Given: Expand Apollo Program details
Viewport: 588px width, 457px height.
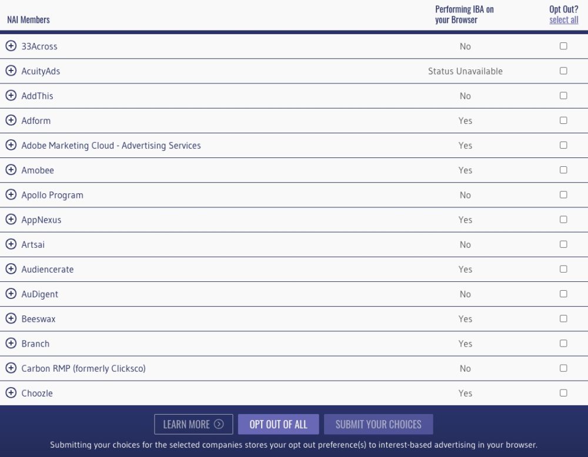Looking at the screenshot, I should [x=11, y=194].
